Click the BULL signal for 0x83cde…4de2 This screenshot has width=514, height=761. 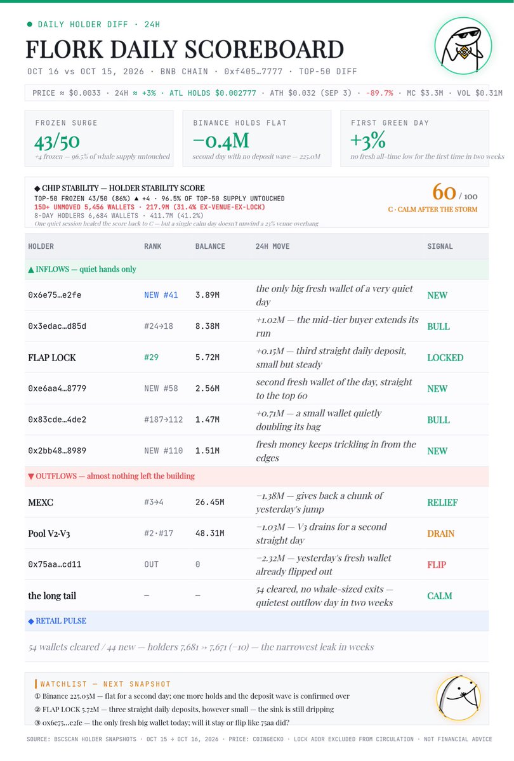pyautogui.click(x=438, y=420)
